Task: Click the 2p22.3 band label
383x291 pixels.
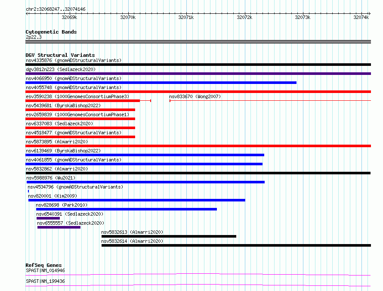Action: [x=34, y=37]
